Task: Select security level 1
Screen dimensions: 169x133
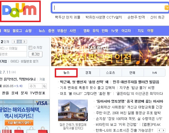Action: pos(14,41)
